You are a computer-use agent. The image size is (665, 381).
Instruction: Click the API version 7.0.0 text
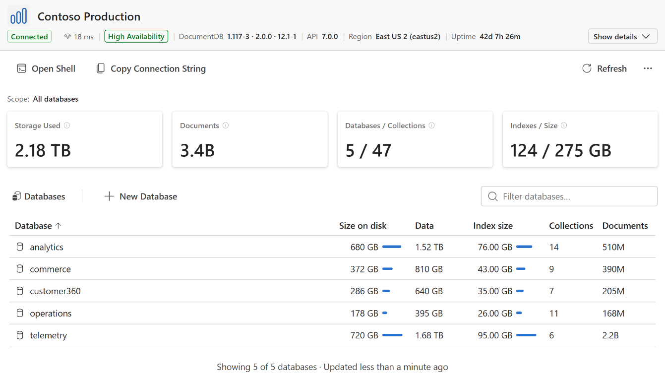330,37
